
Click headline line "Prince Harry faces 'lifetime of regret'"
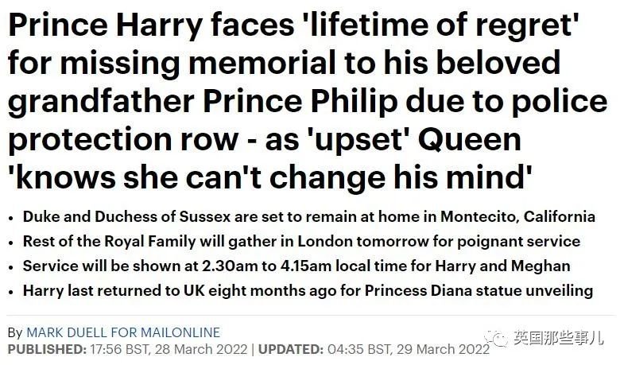point(293,25)
